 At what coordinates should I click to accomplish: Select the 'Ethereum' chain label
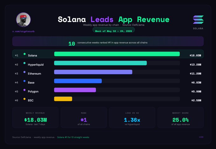tap(34, 73)
